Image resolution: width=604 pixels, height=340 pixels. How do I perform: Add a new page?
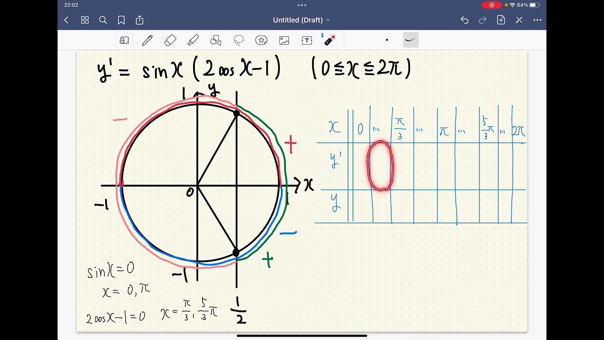click(501, 20)
